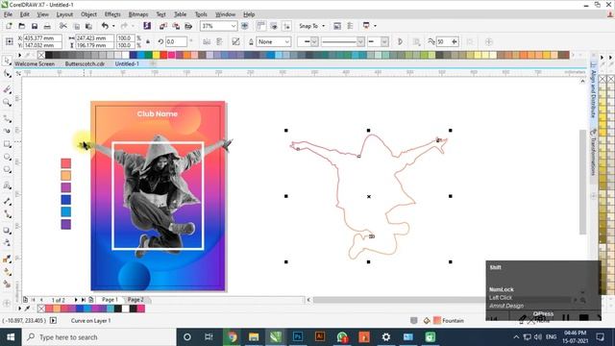Select the Crop tool in toolbox
This screenshot has width=615, height=346.
[7, 89]
